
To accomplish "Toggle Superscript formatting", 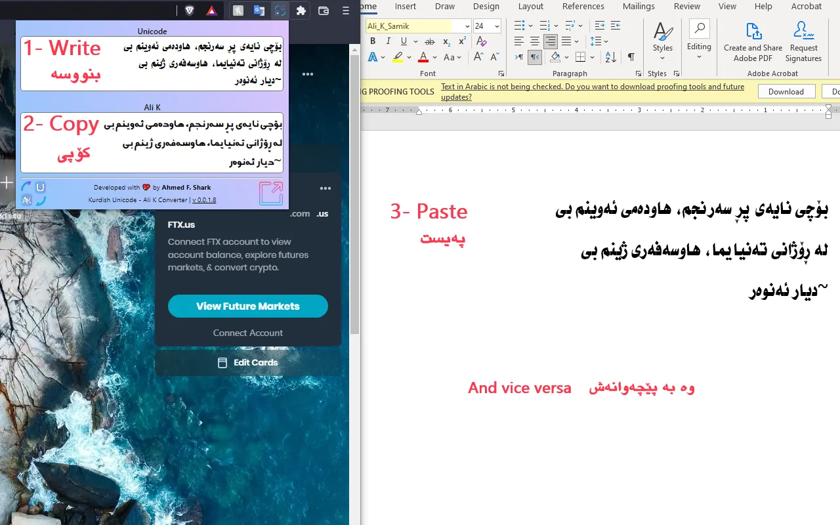I will coord(462,41).
